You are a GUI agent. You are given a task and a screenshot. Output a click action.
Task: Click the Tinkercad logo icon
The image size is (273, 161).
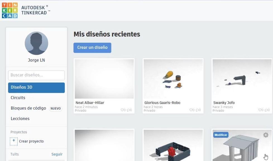coord(10,10)
